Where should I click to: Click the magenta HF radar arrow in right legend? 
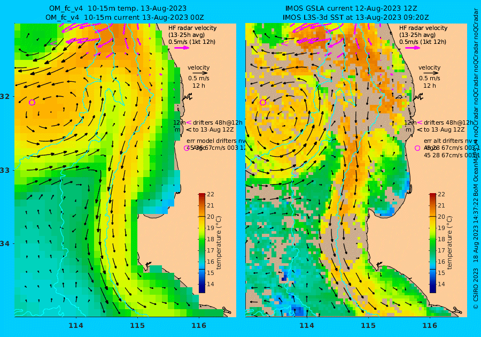tap(413, 48)
